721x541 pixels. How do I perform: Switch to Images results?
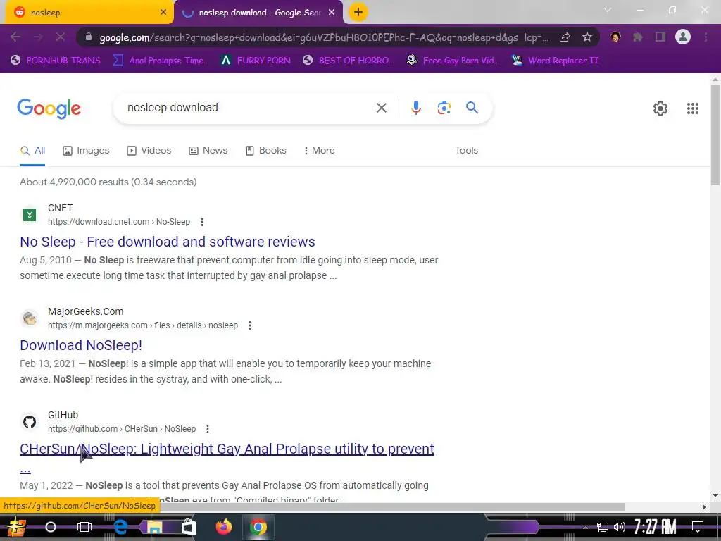[86, 151]
